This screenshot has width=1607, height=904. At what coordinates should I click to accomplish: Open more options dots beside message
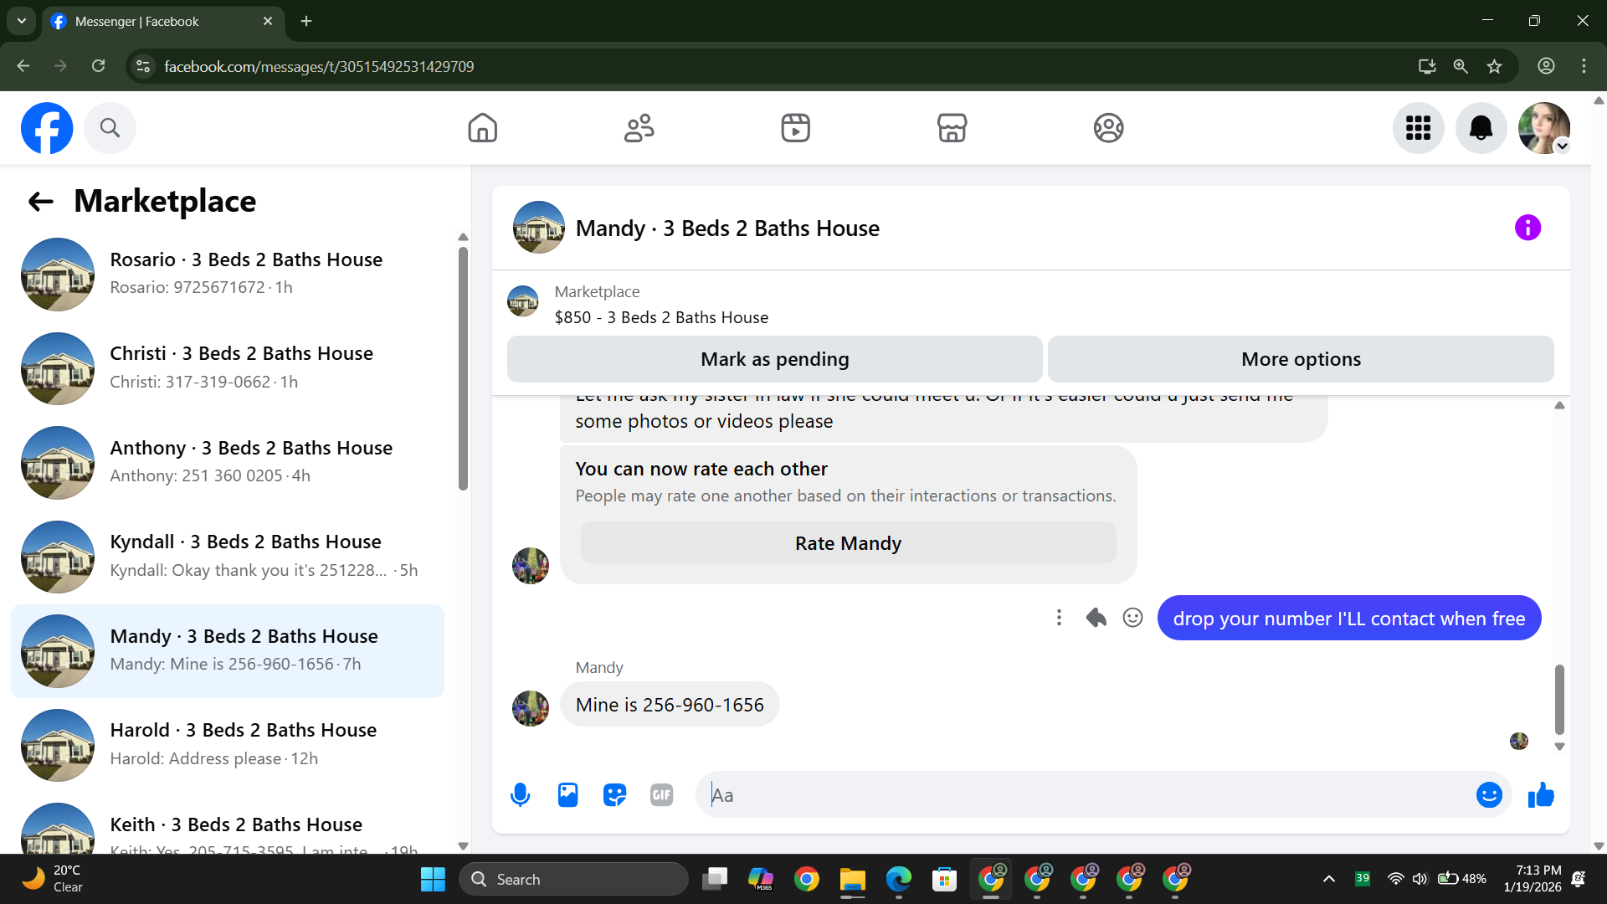1059,618
